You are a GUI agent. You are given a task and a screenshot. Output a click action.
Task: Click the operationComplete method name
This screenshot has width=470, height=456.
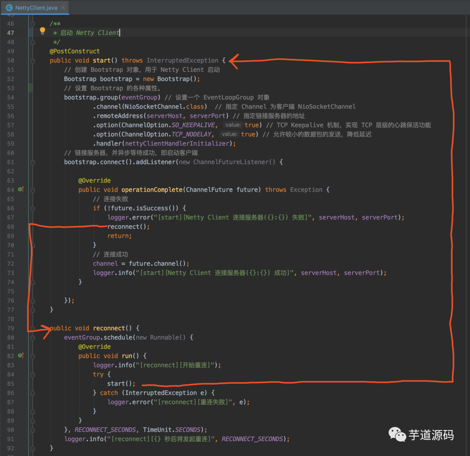coord(152,190)
